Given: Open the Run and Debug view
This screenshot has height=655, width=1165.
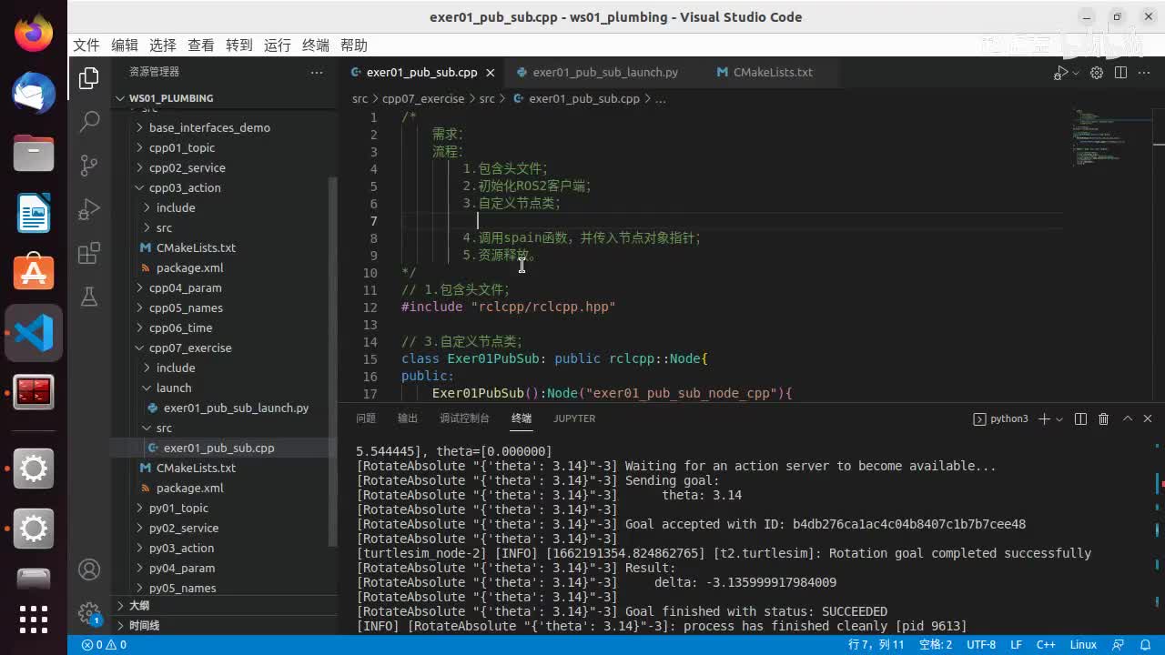Looking at the screenshot, I should [89, 209].
